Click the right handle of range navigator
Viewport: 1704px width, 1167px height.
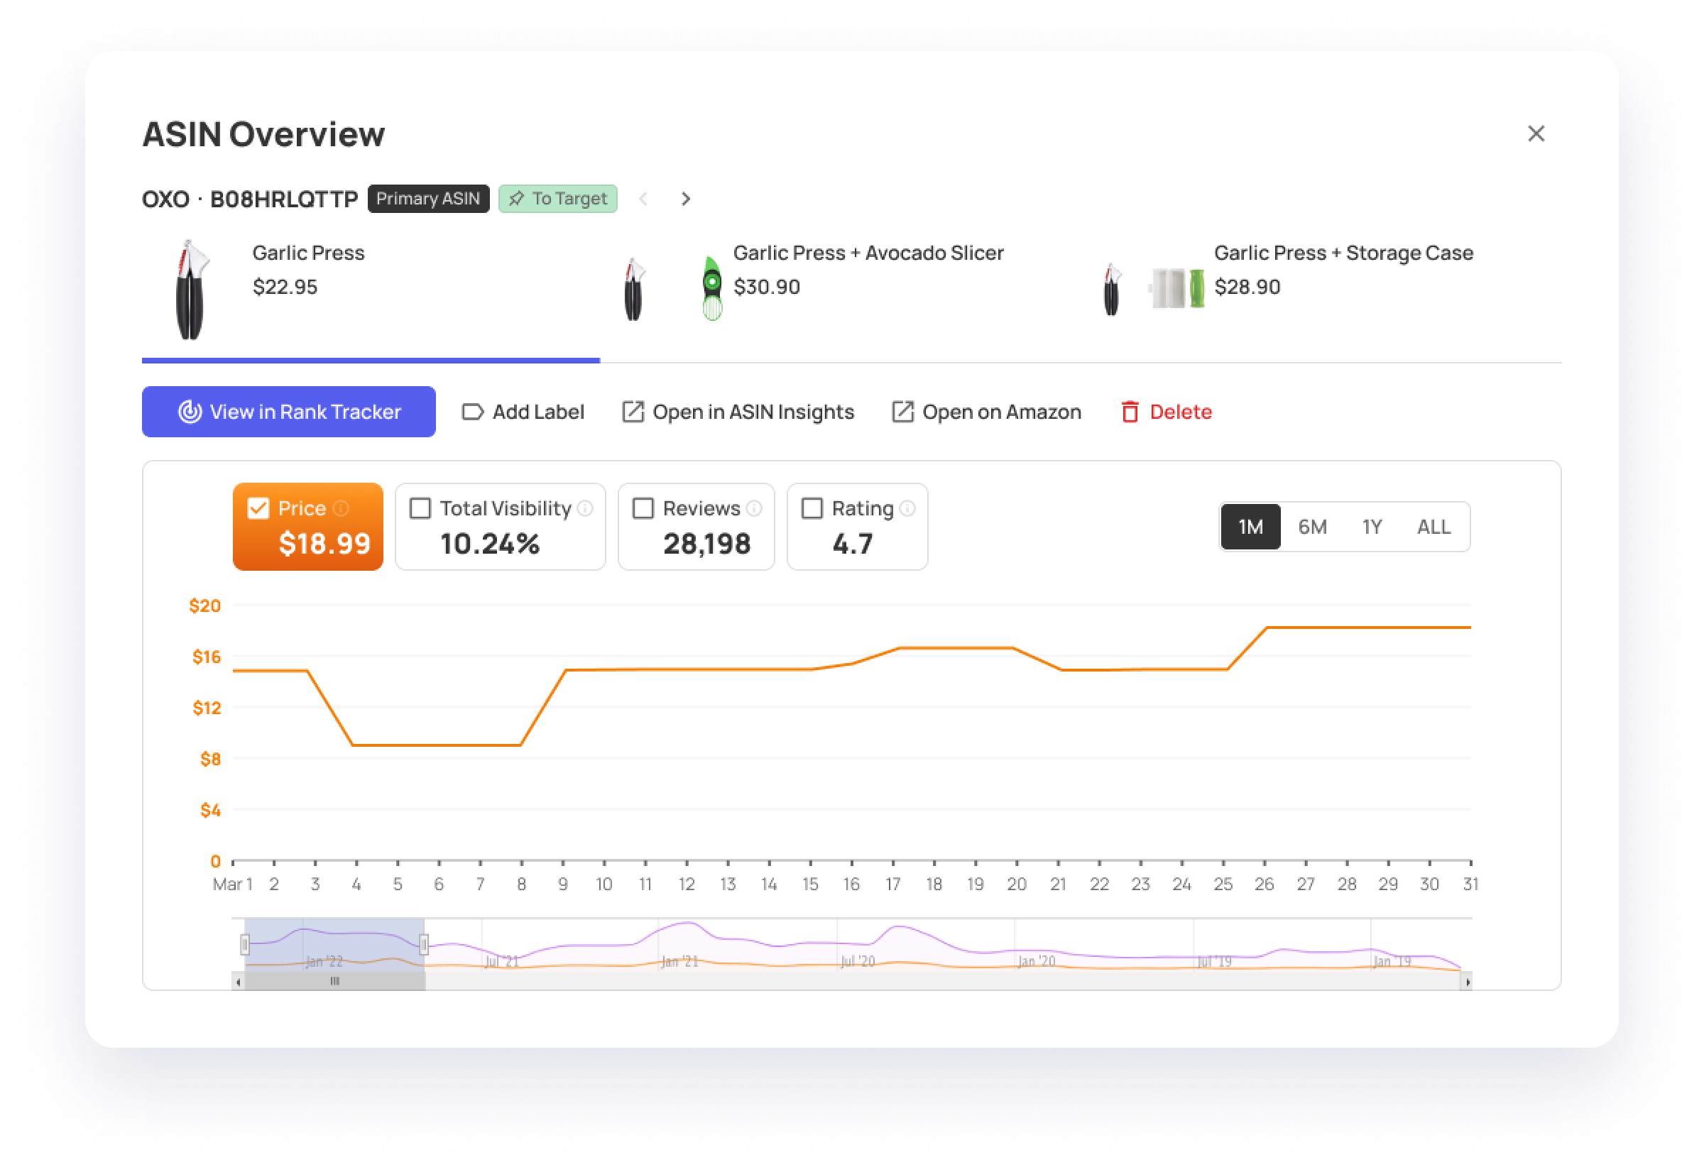(x=424, y=945)
